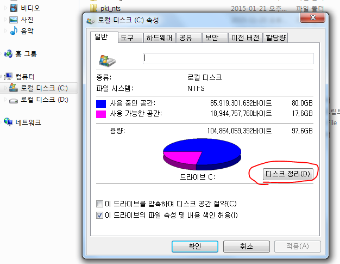The image size is (340, 264).
Task: Open Local Disk (D:) drive icon
Action: [x=14, y=100]
